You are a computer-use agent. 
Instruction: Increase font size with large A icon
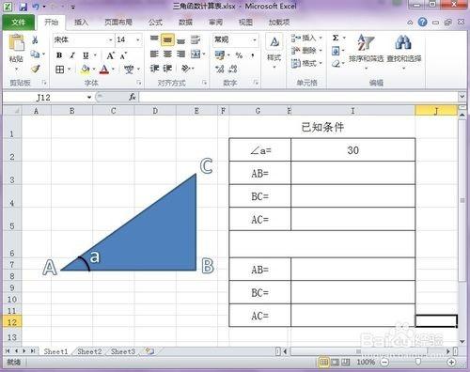point(110,55)
